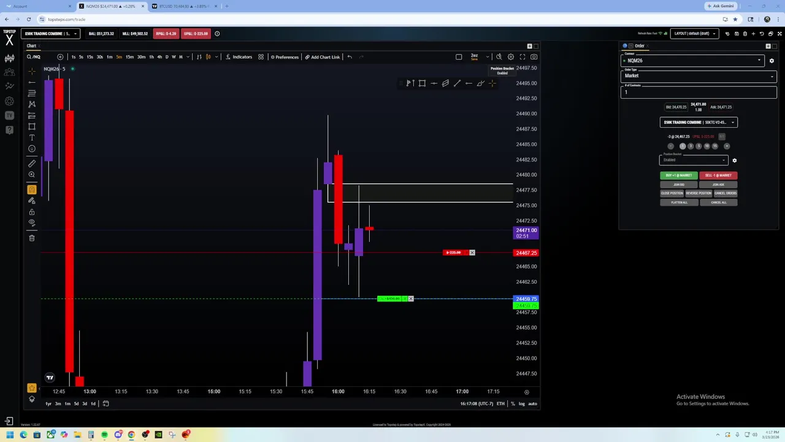785x442 pixels.
Task: Open the layout templates grid icon
Action: [x=261, y=57]
